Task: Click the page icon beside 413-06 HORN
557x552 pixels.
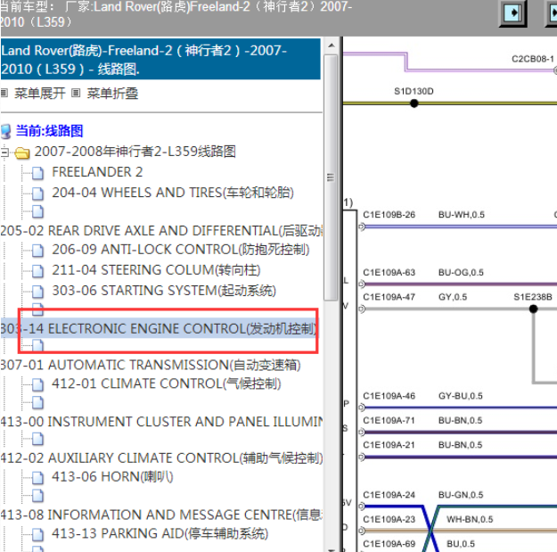Action: [37, 478]
